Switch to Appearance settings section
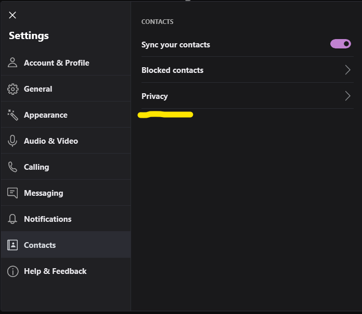This screenshot has width=362, height=314. click(46, 115)
